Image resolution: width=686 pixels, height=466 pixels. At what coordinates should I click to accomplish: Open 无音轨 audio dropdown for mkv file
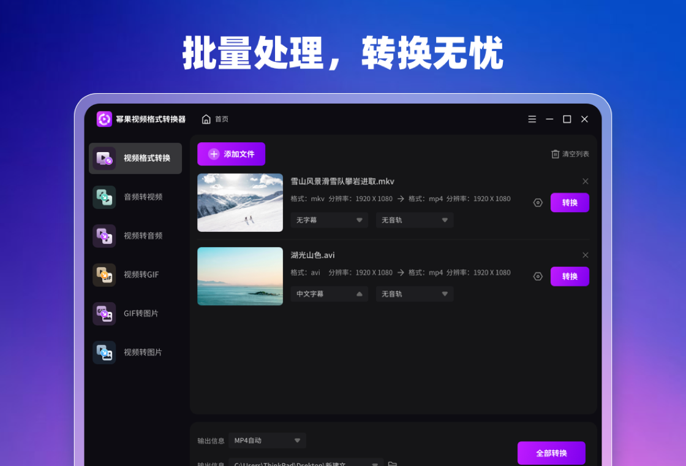[415, 220]
